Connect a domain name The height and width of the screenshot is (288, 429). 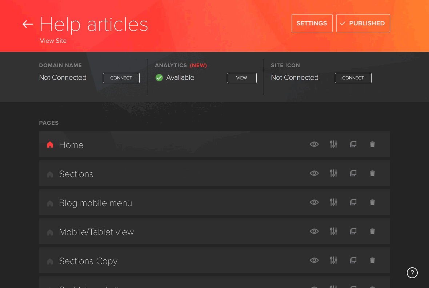click(121, 78)
